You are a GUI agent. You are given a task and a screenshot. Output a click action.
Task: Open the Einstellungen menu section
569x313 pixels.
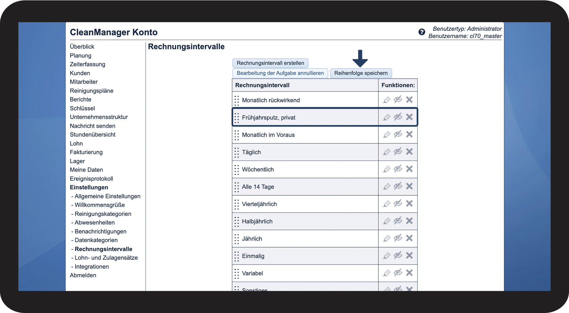pos(89,187)
